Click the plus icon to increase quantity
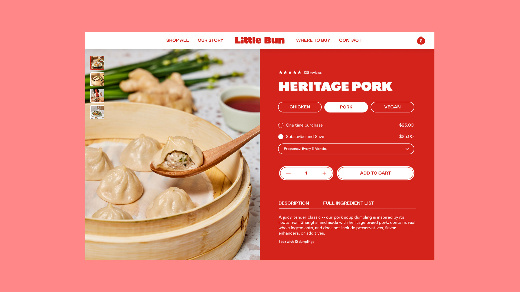The image size is (520, 292). coord(324,173)
